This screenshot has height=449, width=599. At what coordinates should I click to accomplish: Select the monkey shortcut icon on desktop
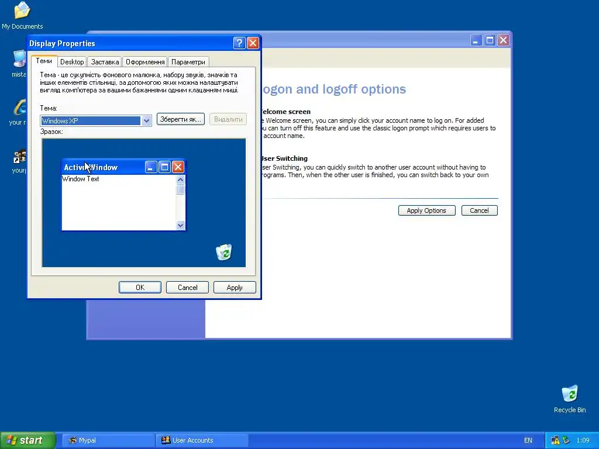[19, 157]
